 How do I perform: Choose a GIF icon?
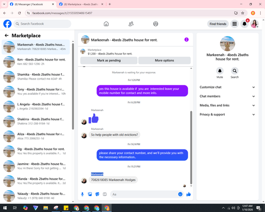[x=105, y=195]
